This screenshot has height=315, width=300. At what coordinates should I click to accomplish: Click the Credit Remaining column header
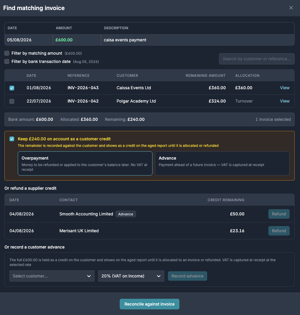[226, 200]
